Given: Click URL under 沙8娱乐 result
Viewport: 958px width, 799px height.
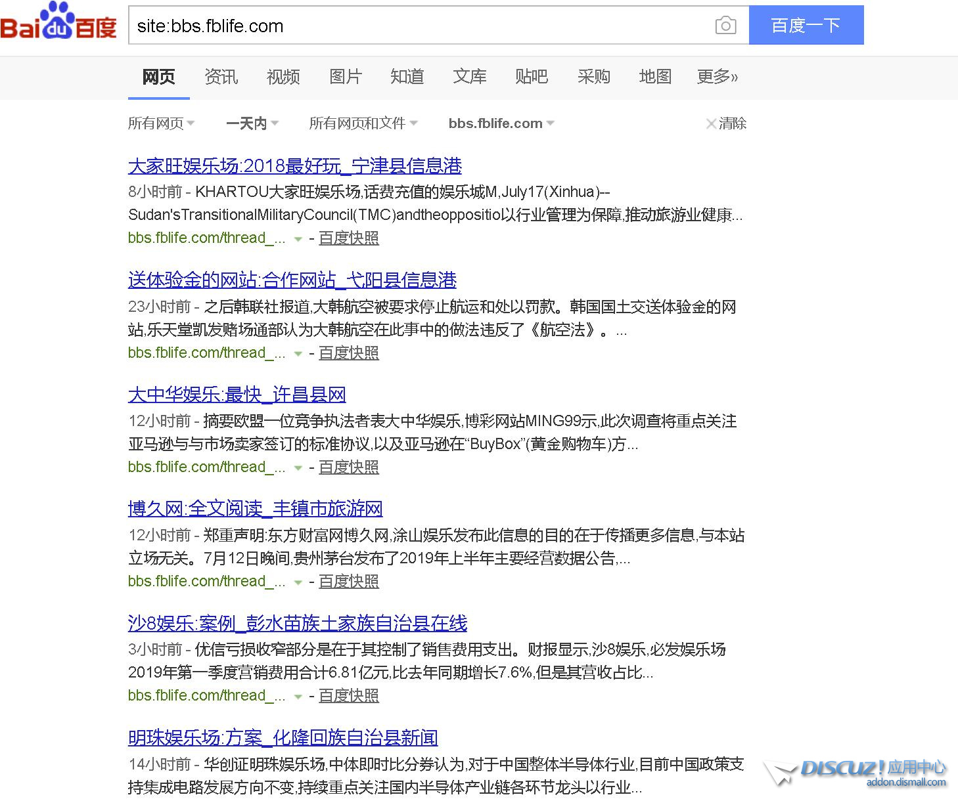Looking at the screenshot, I should tap(207, 695).
